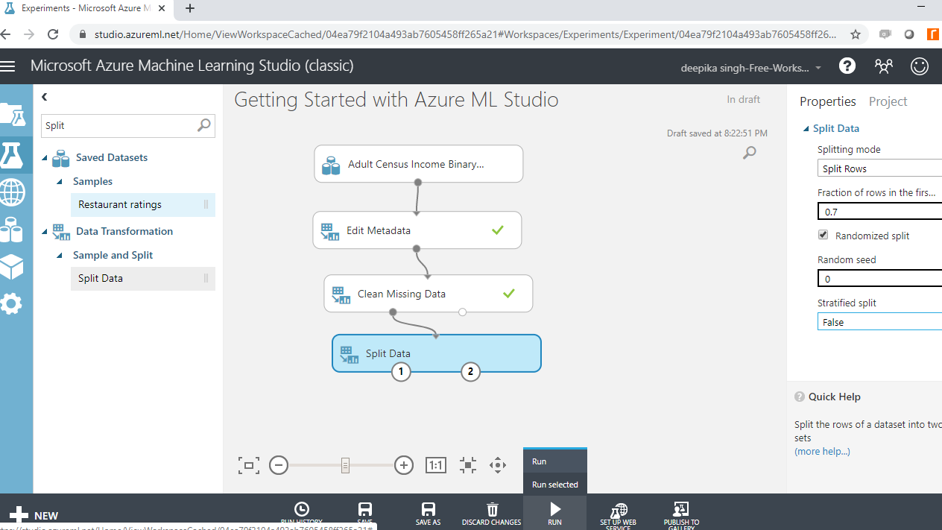Click the canvas zoom slider handle

tap(345, 466)
